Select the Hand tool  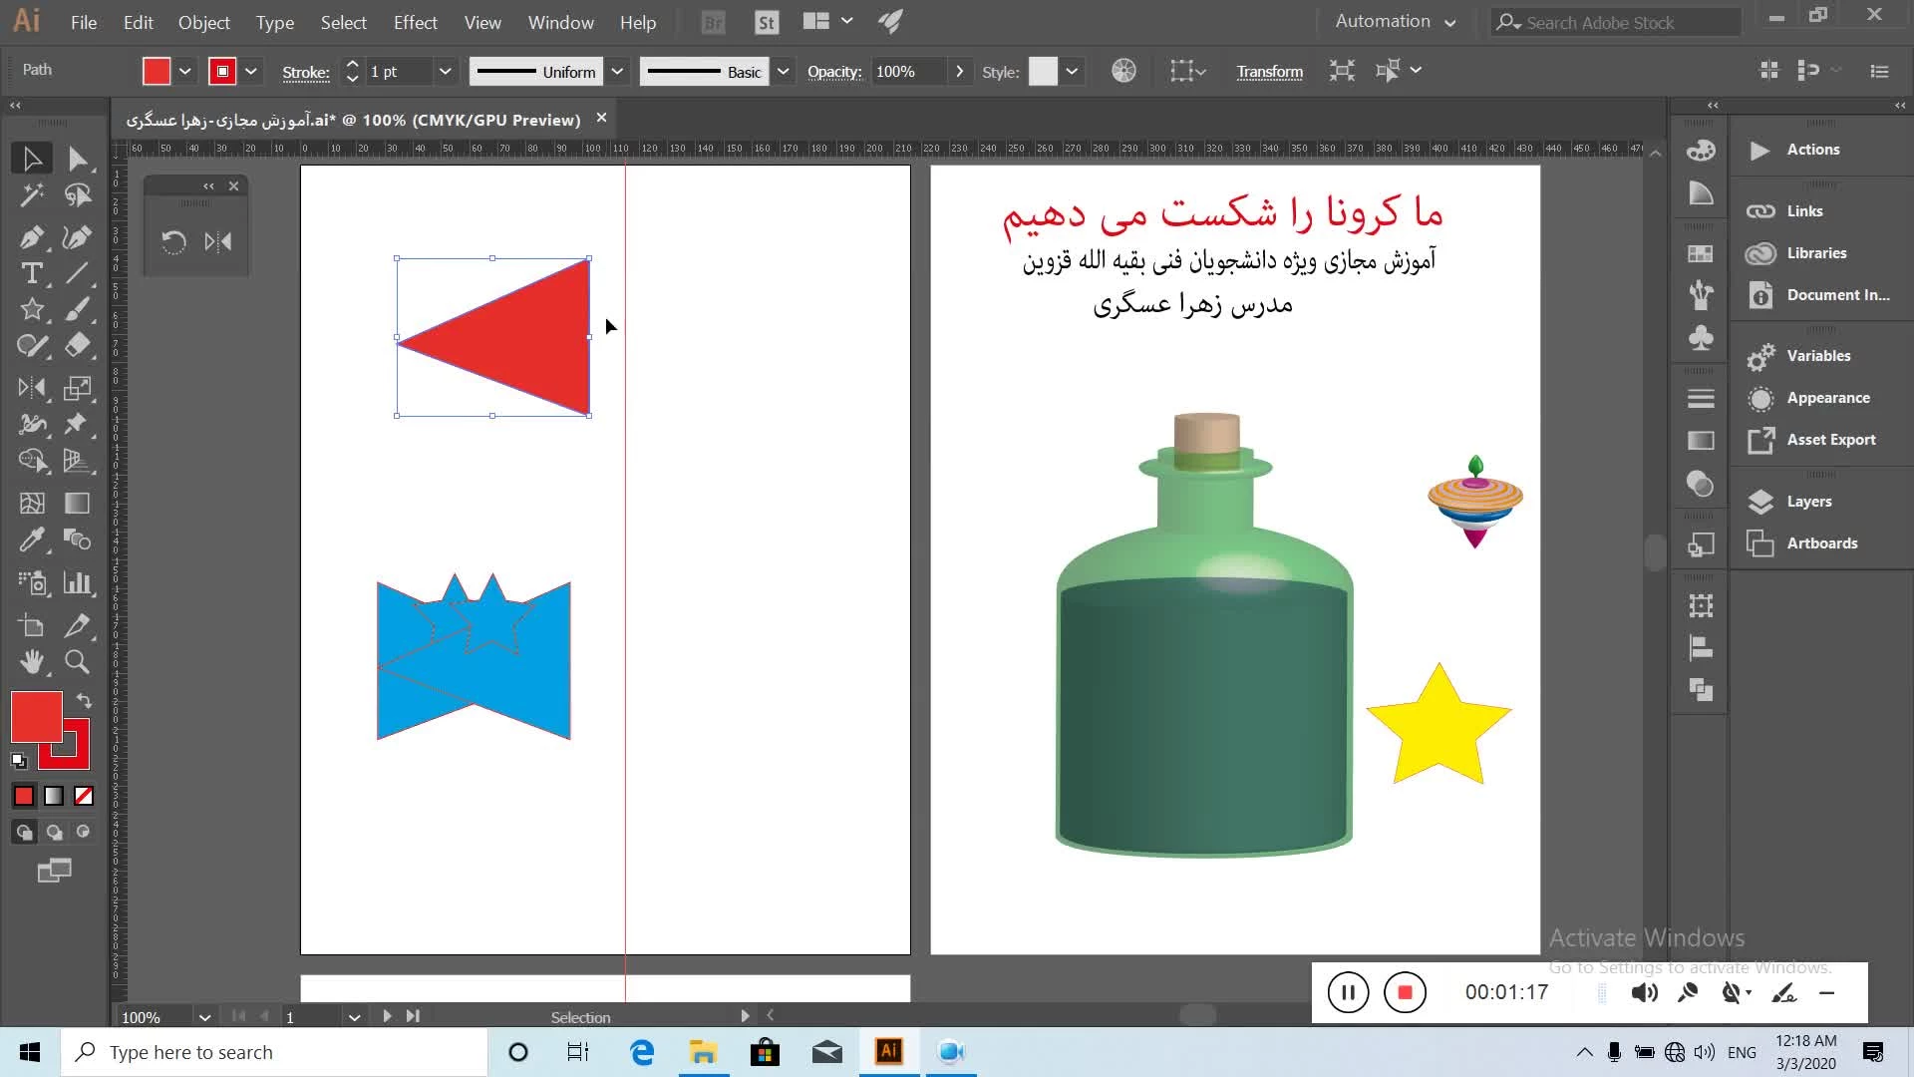point(31,661)
